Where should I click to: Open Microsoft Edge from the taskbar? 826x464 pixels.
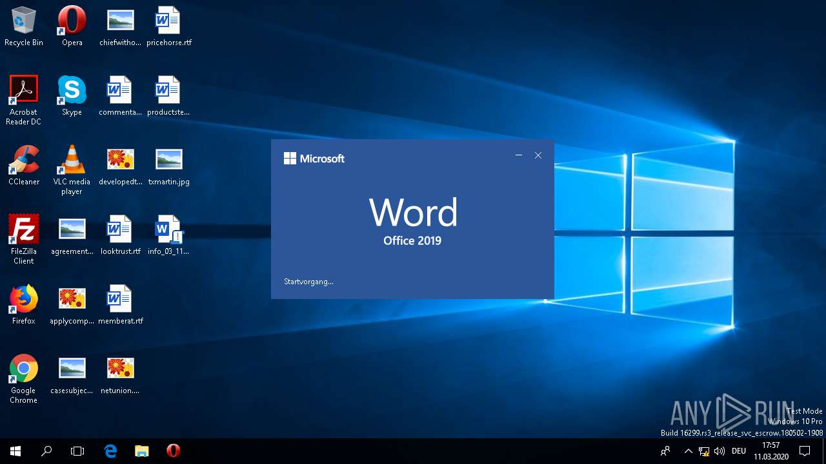[110, 451]
